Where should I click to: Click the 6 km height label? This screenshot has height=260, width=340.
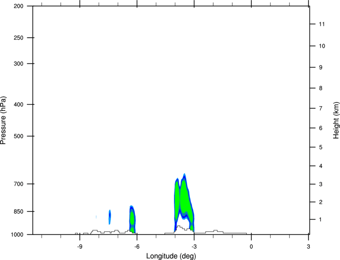point(321,128)
